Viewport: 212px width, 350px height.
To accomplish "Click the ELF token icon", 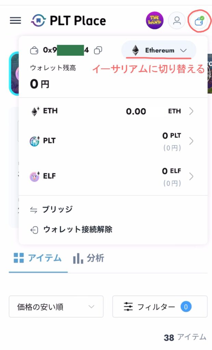I will pyautogui.click(x=35, y=176).
